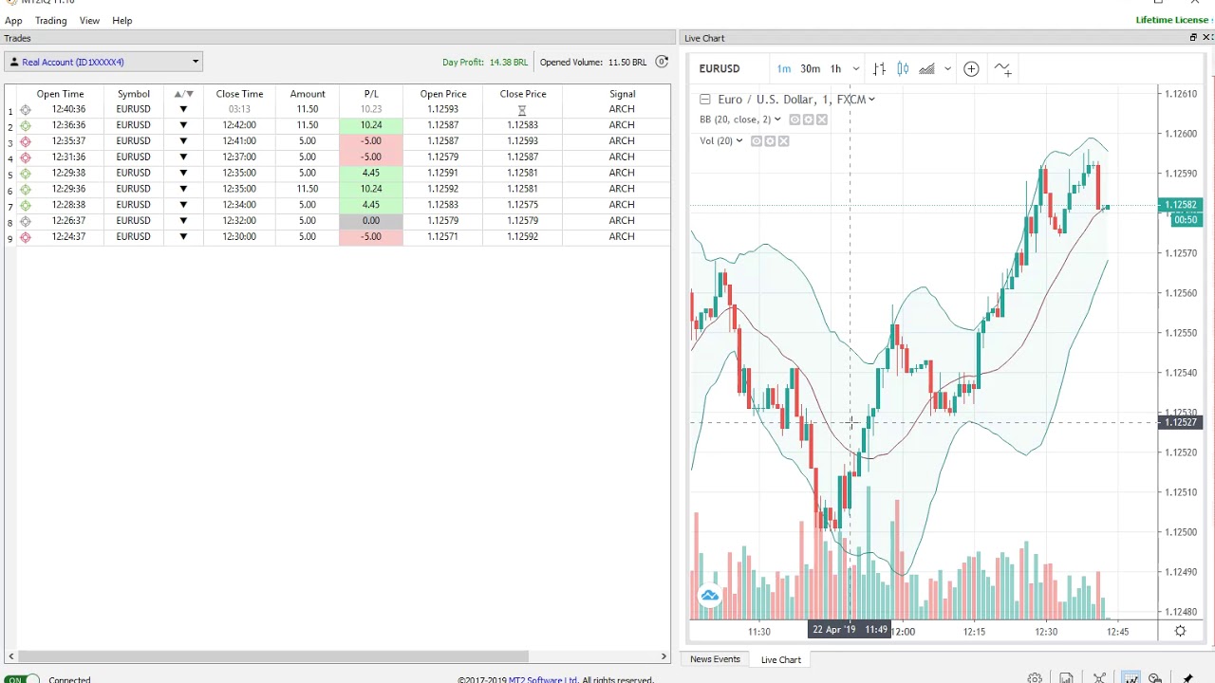
Task: Expand the BB (20, close, 2) dropdown
Action: (777, 120)
